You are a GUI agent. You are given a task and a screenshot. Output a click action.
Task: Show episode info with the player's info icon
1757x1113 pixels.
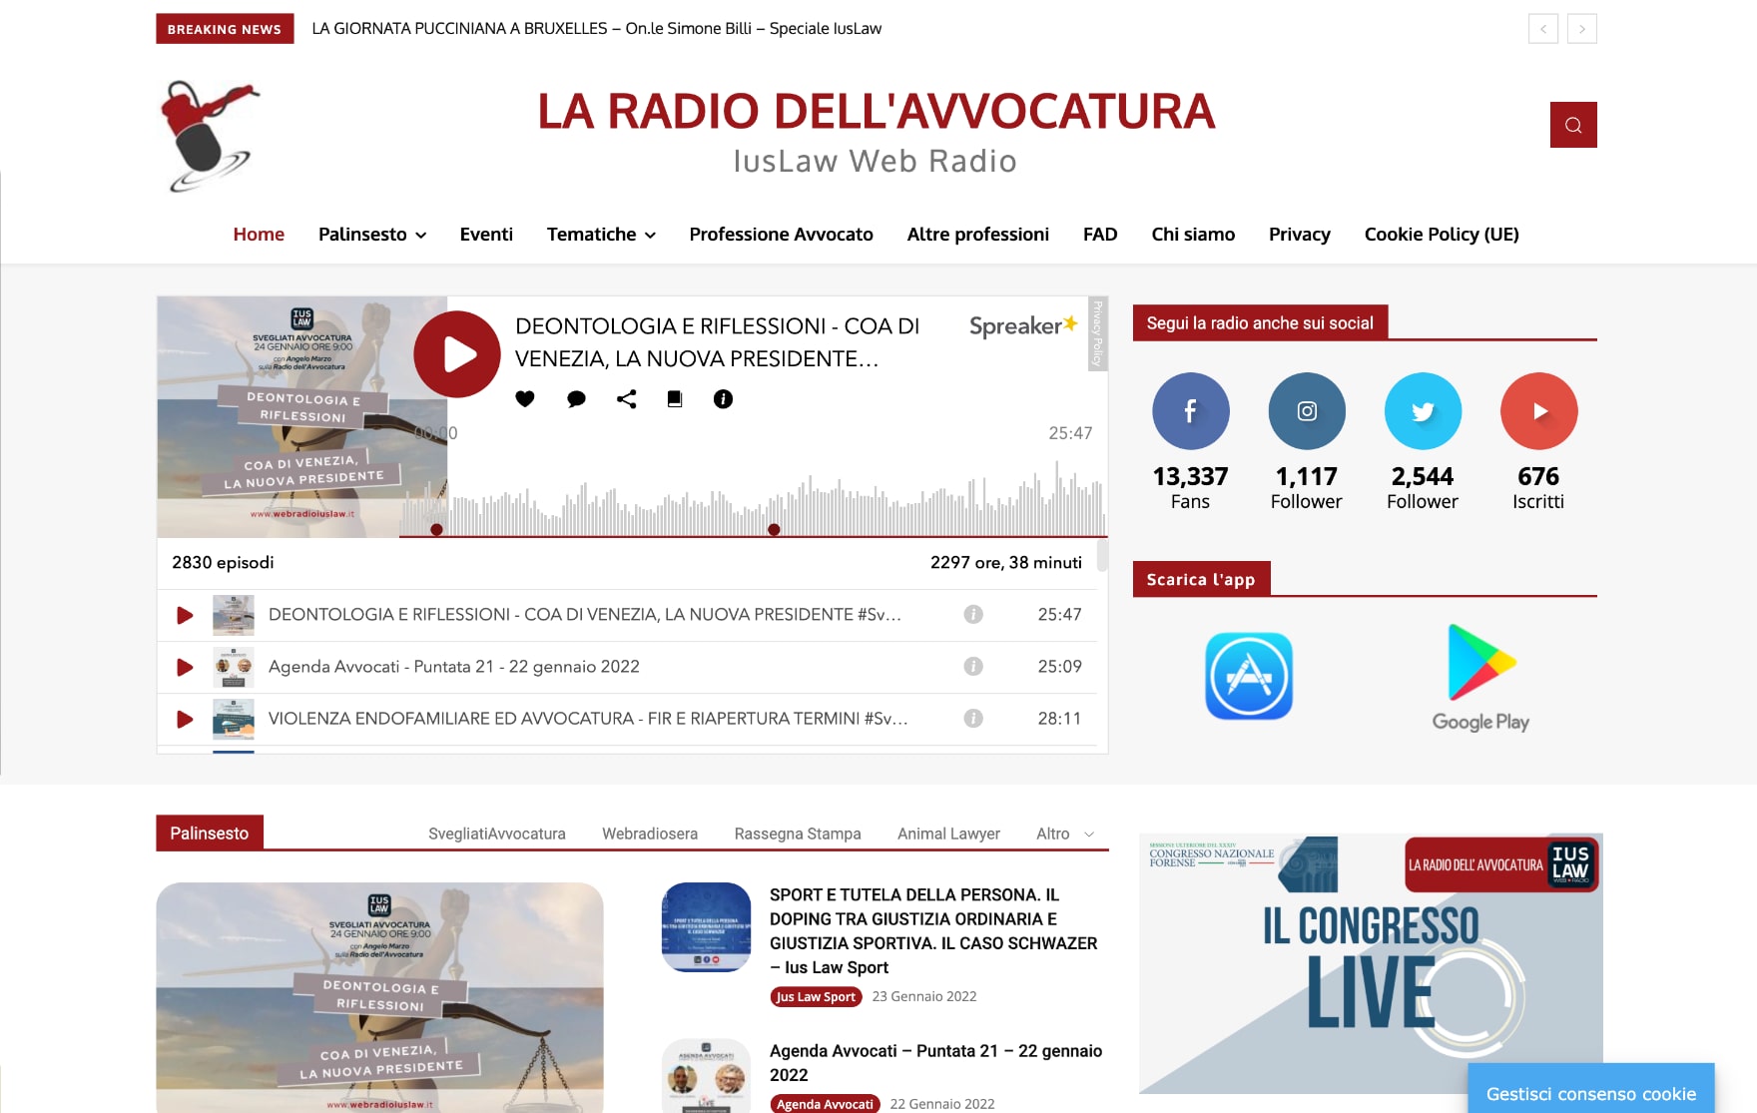point(724,399)
